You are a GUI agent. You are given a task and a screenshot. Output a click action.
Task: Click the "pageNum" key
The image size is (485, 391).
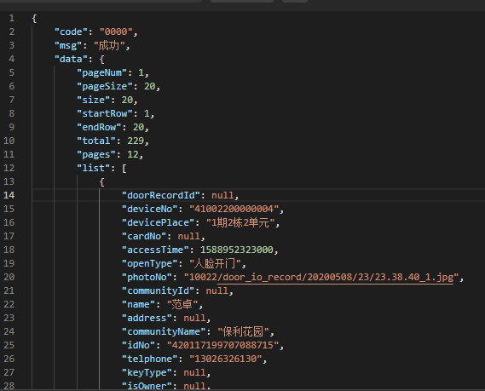pos(102,72)
